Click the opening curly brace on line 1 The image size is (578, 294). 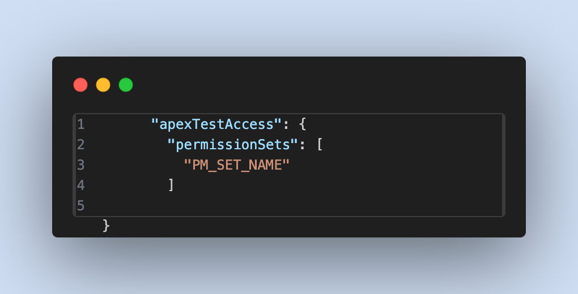coord(302,124)
